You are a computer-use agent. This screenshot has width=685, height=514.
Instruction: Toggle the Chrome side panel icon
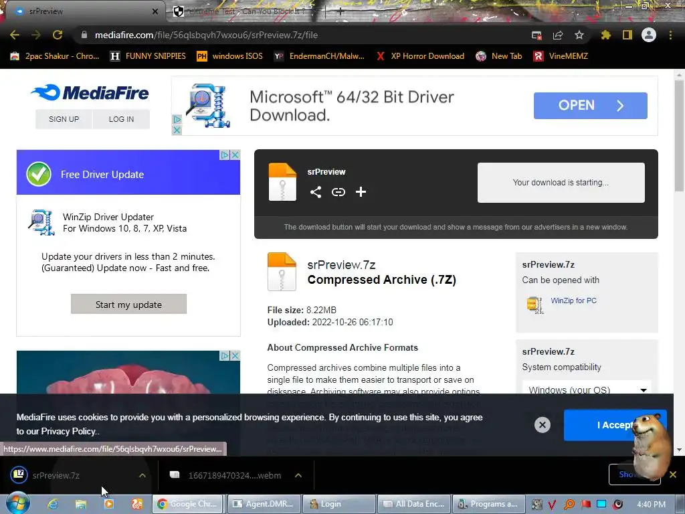click(x=627, y=35)
